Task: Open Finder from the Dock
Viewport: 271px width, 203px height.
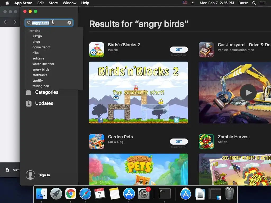Action: click(x=42, y=193)
